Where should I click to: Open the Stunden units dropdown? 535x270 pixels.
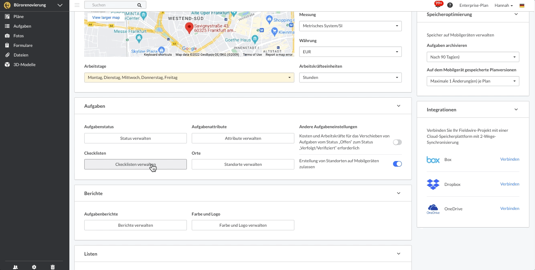(351, 78)
